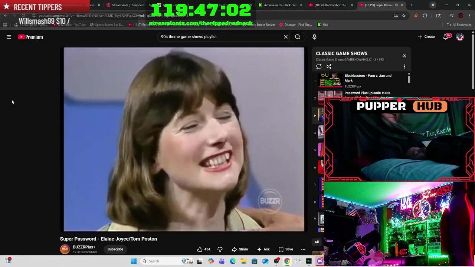Open the All Bookmarks folder
The height and width of the screenshot is (267, 475).
(x=459, y=24)
